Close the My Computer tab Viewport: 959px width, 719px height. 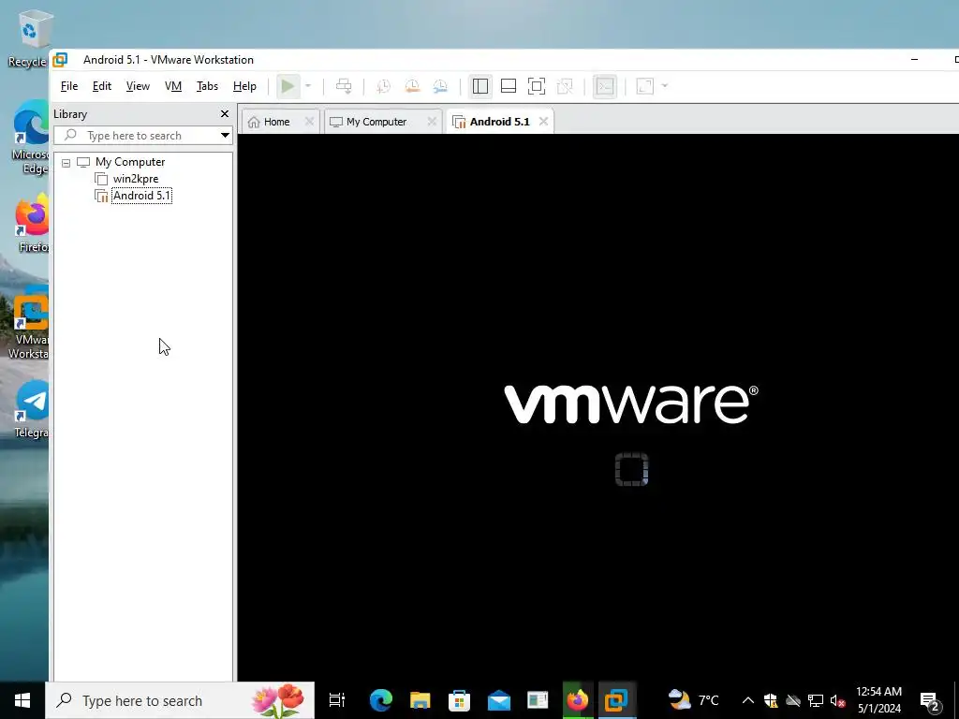pos(432,122)
